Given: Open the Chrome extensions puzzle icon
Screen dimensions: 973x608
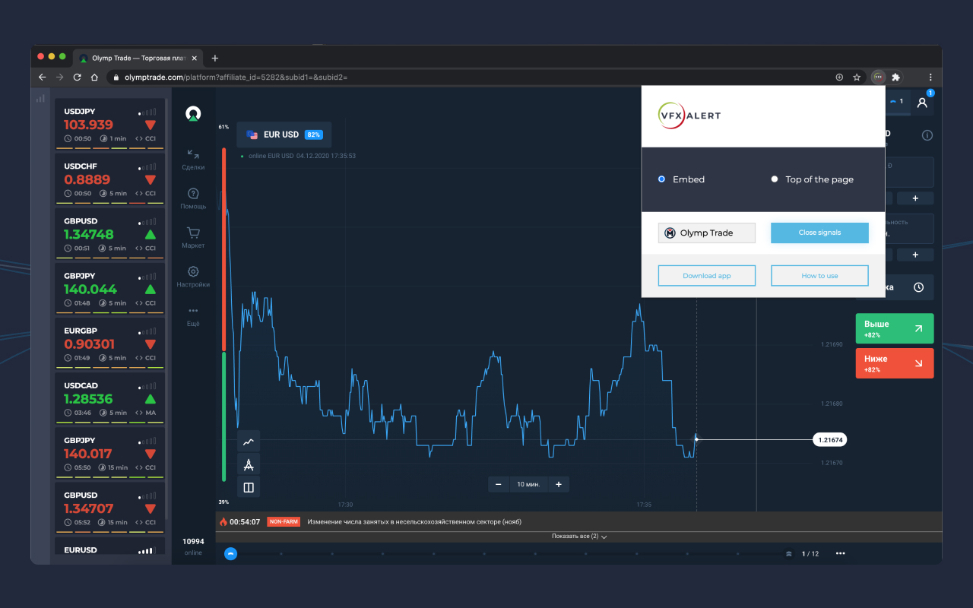Looking at the screenshot, I should [x=896, y=77].
